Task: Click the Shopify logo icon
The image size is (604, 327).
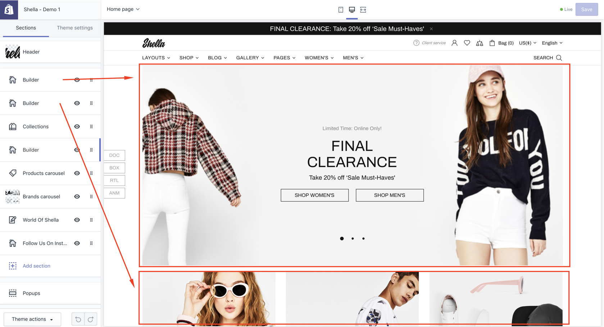Action: coord(9,9)
